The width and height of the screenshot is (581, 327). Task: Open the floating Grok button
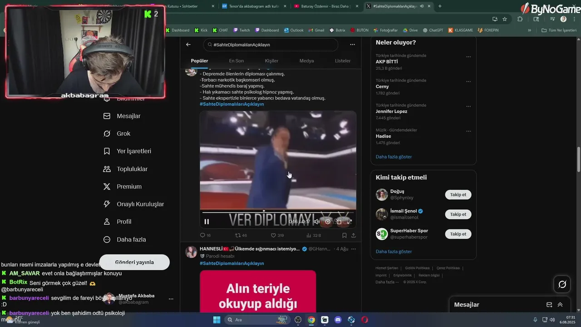coord(562,284)
